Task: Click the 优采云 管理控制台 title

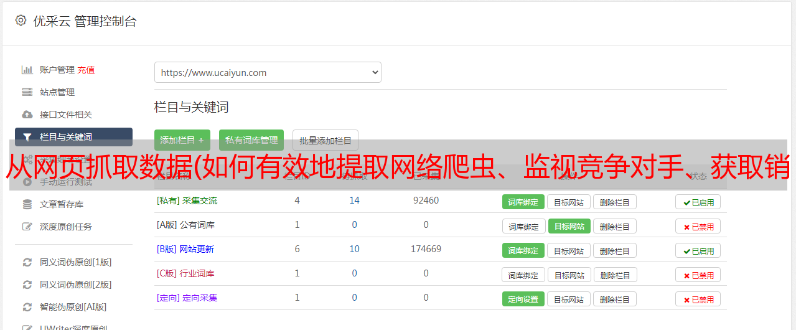Action: (x=85, y=21)
